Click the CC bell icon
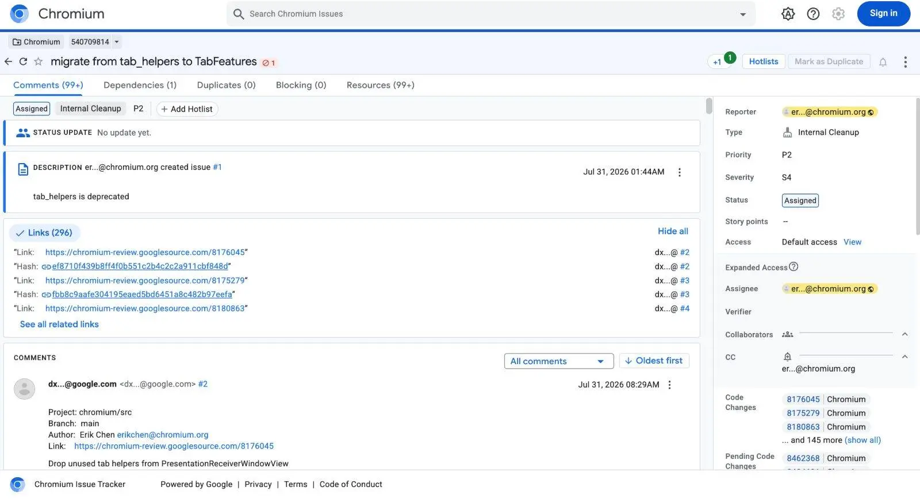 788,357
